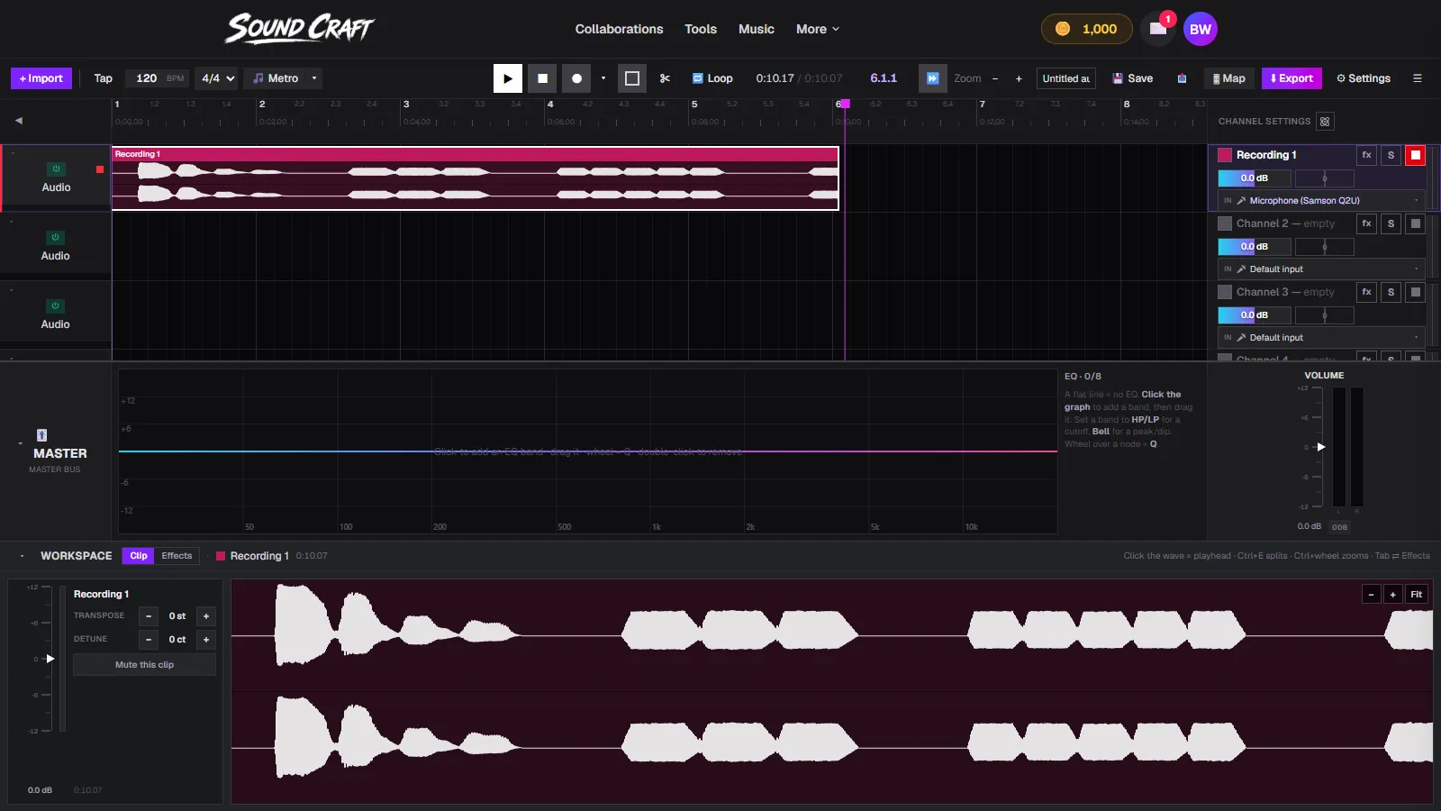Viewport: 1441px width, 811px height.
Task: Solo Channel 2
Action: [x=1391, y=223]
